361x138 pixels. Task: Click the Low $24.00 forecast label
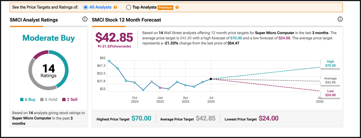pyautogui.click(x=330, y=93)
